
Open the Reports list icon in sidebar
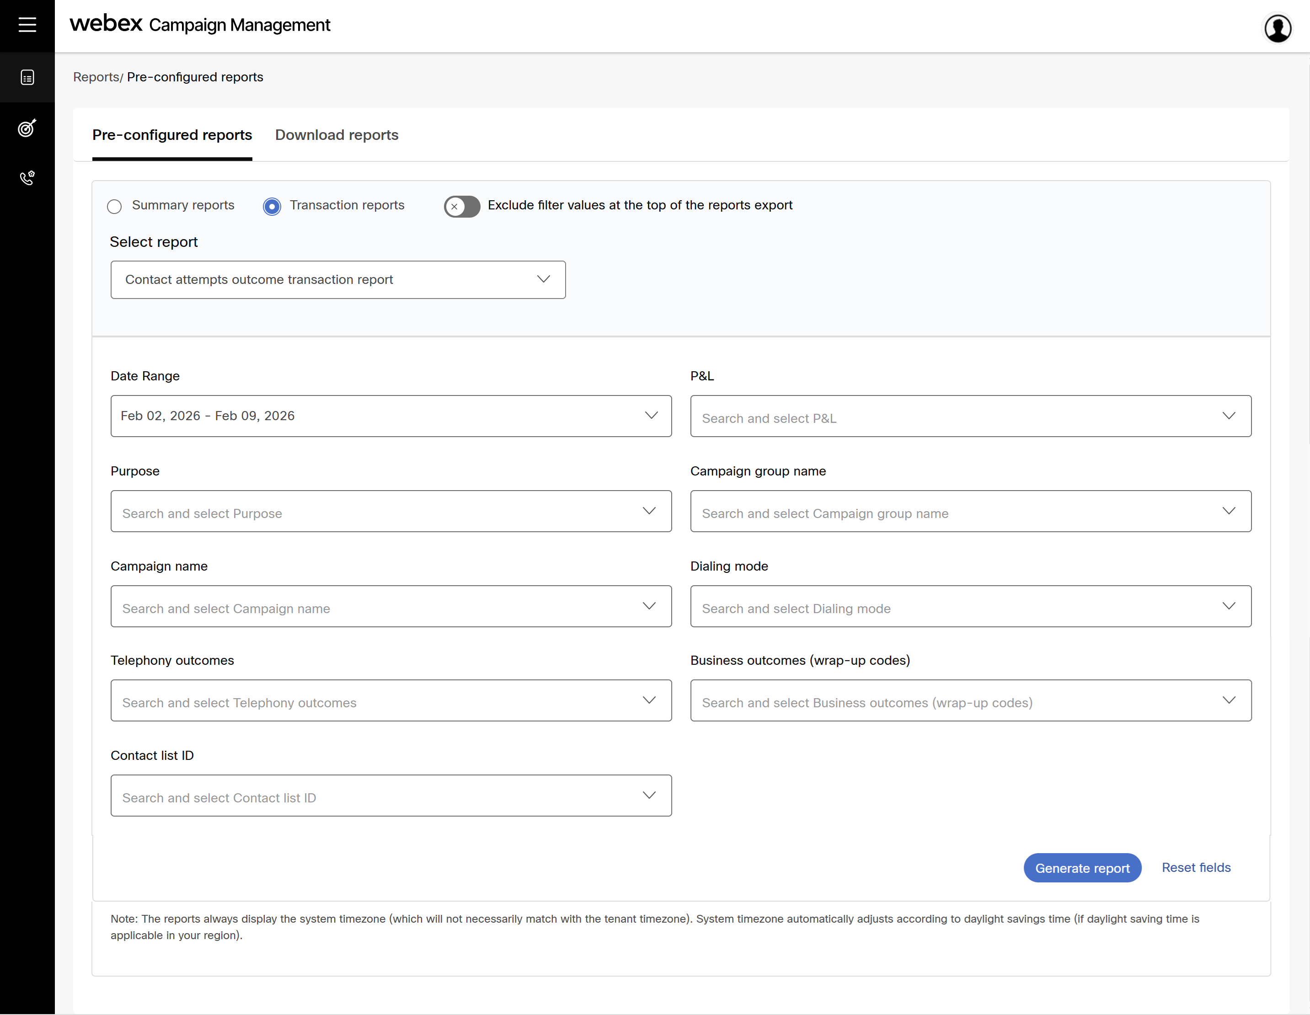pyautogui.click(x=27, y=77)
